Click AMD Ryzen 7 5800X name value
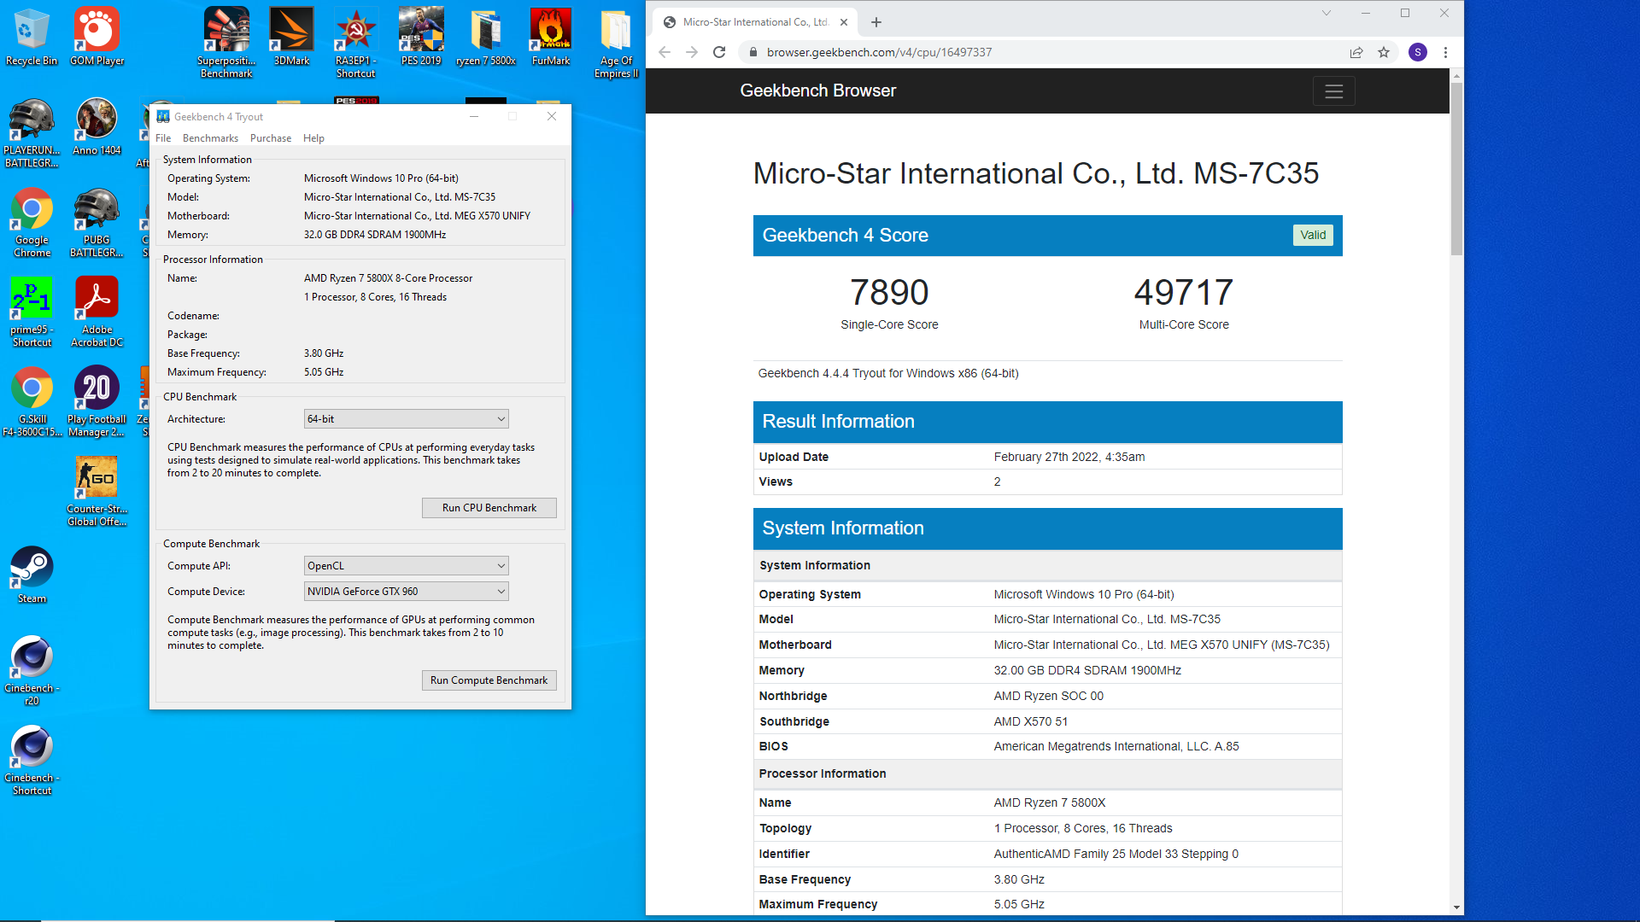The height and width of the screenshot is (922, 1640). 1050,803
